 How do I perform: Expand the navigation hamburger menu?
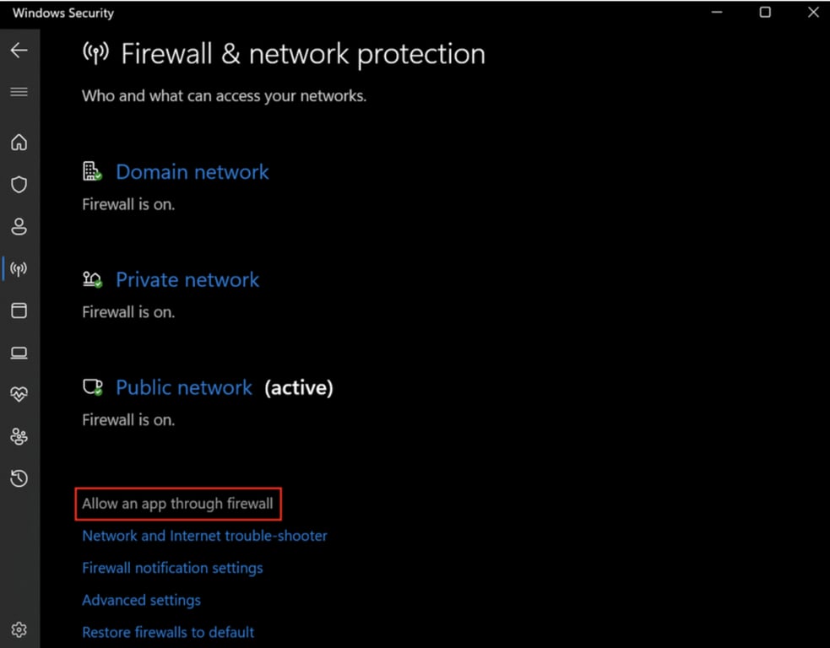click(x=19, y=92)
